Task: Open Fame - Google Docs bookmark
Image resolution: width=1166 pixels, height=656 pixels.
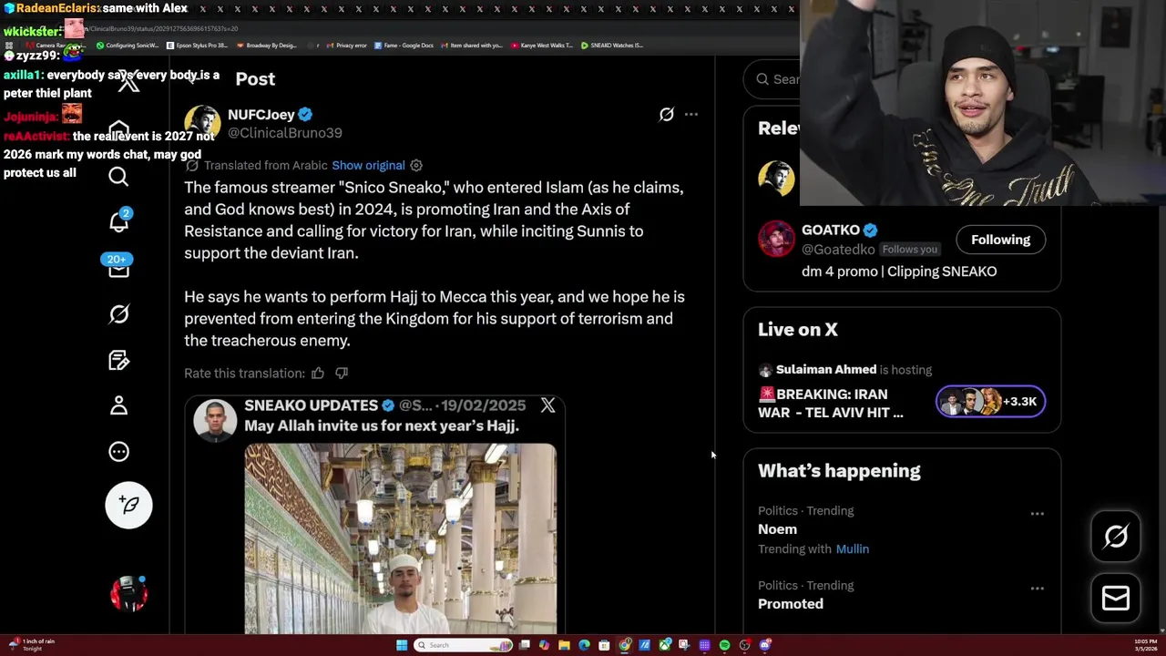Action: coord(404,45)
